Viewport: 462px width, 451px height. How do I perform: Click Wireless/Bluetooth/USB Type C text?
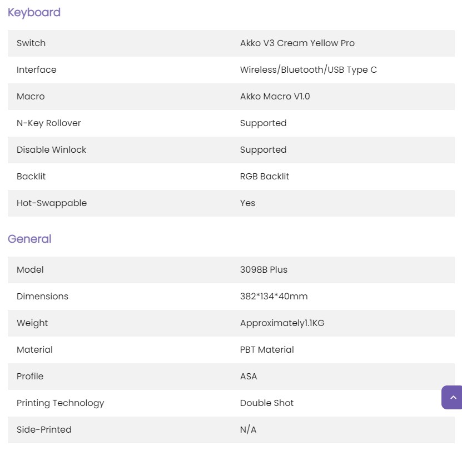pyautogui.click(x=308, y=70)
